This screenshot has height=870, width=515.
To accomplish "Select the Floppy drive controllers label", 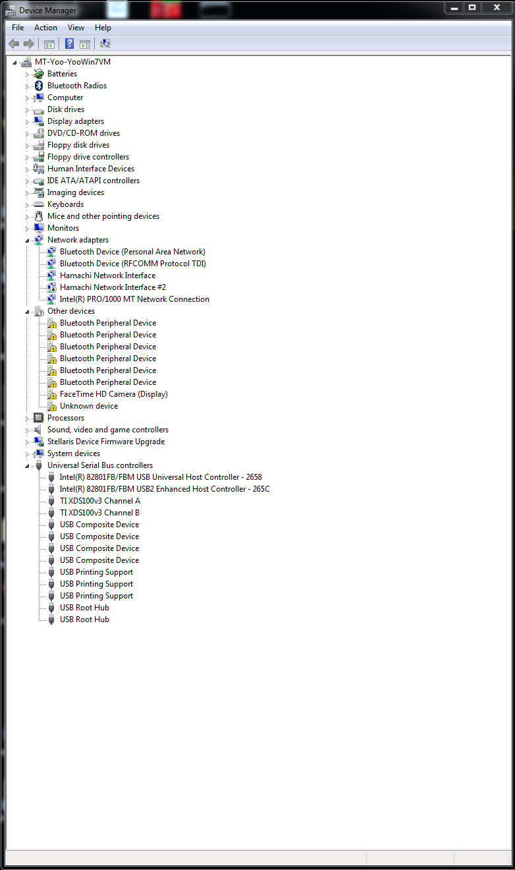I will [88, 157].
